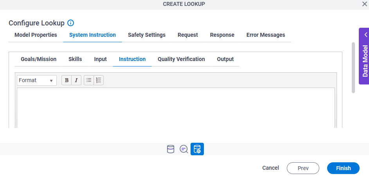Select the Input sub-tab
The height and width of the screenshot is (176, 369).
coord(101,59)
